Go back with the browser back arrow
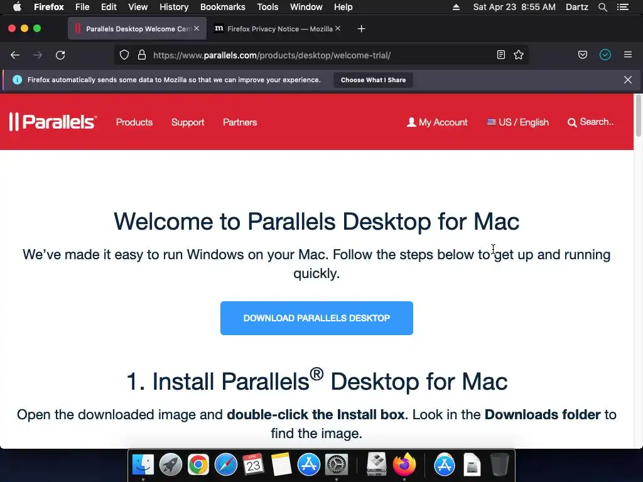The width and height of the screenshot is (643, 482). pyautogui.click(x=15, y=55)
